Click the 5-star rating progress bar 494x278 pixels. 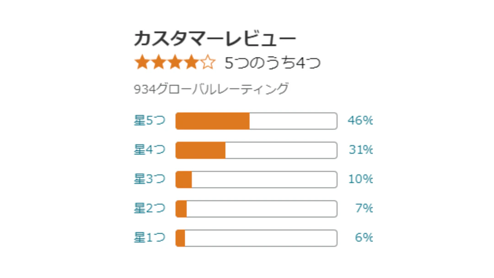256,121
